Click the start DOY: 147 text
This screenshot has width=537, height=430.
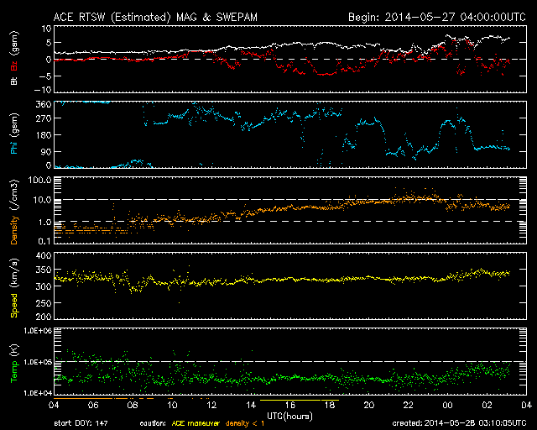[78, 422]
